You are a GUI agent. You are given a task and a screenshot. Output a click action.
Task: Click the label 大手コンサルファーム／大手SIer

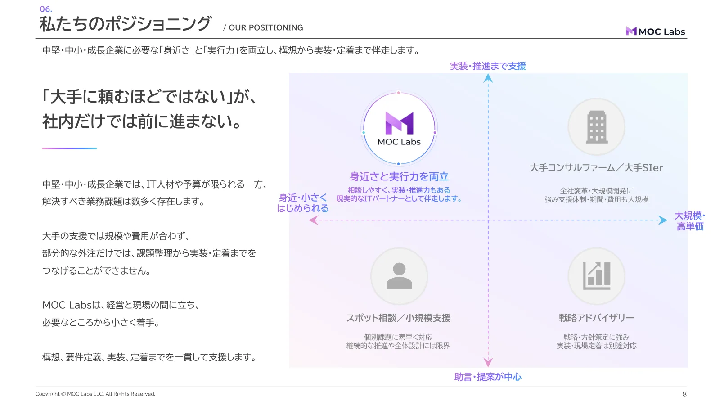(596, 168)
